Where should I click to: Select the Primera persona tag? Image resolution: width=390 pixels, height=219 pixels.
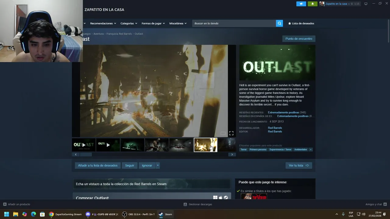258,149
